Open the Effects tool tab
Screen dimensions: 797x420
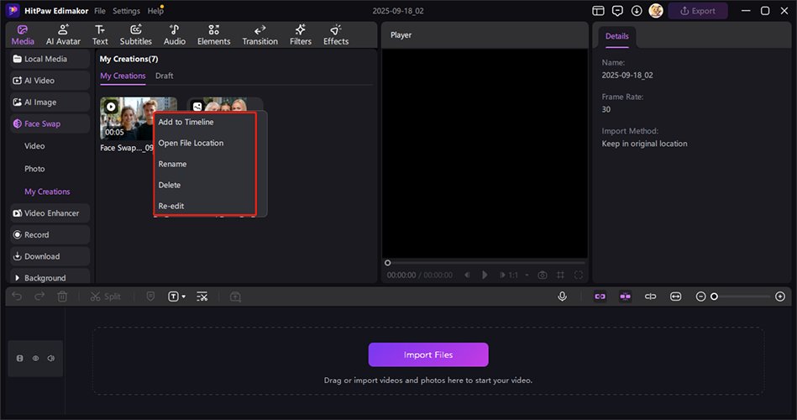coord(336,34)
